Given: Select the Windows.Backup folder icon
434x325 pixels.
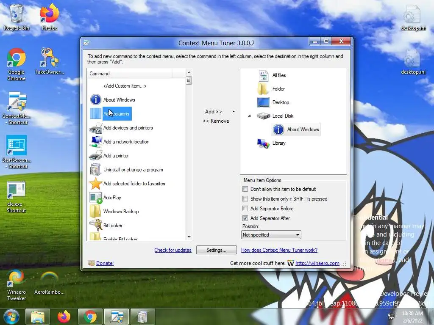Looking at the screenshot, I should tap(95, 212).
